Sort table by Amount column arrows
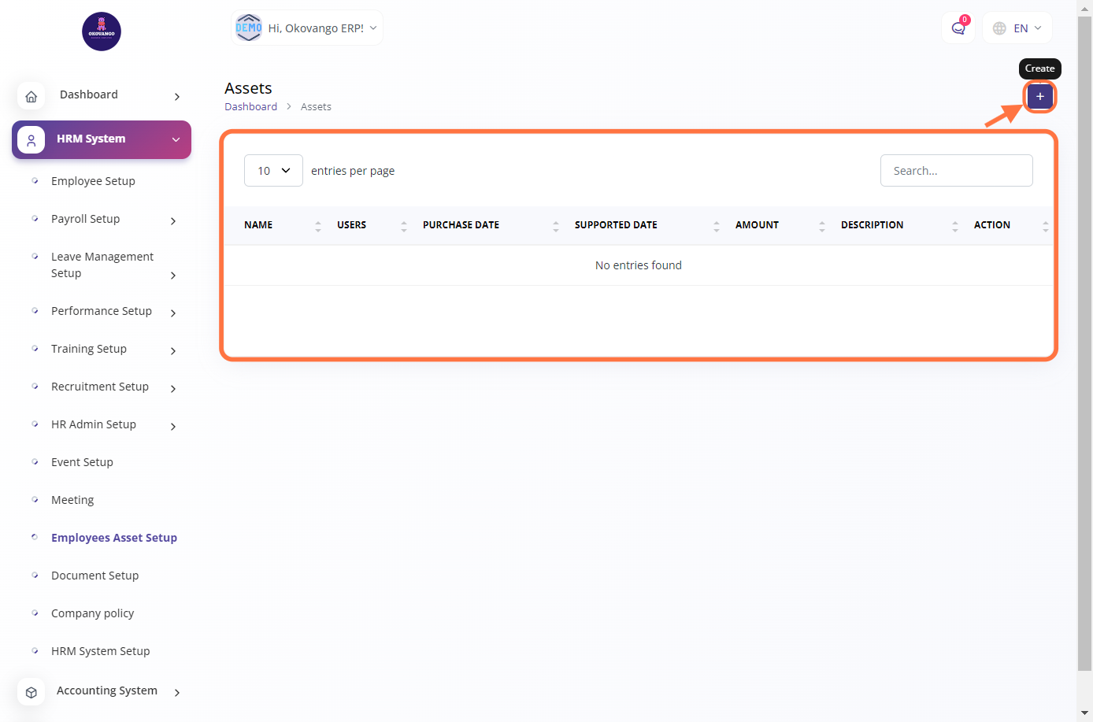The width and height of the screenshot is (1093, 722). click(x=821, y=226)
